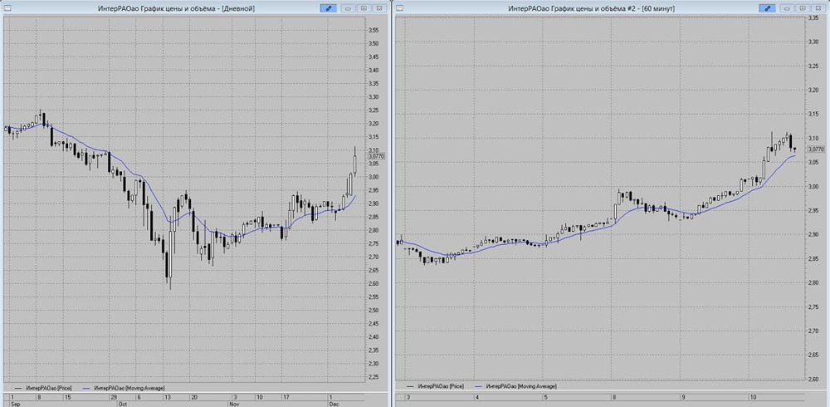Click date 20 on the daily time axis
The width and height of the screenshot is (830, 407).
pos(195,397)
